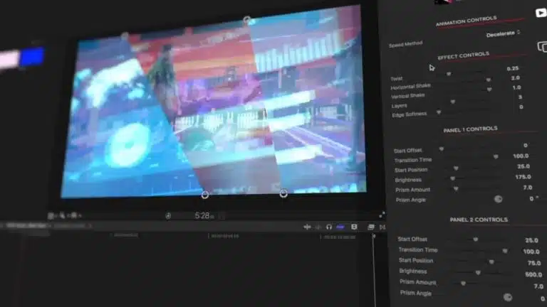Click the Panel 2 Prism Angle dial
This screenshot has width=547, height=307.
[508, 297]
